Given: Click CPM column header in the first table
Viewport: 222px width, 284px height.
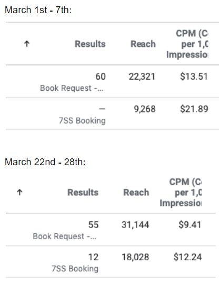Looking at the screenshot, I should coord(187,44).
